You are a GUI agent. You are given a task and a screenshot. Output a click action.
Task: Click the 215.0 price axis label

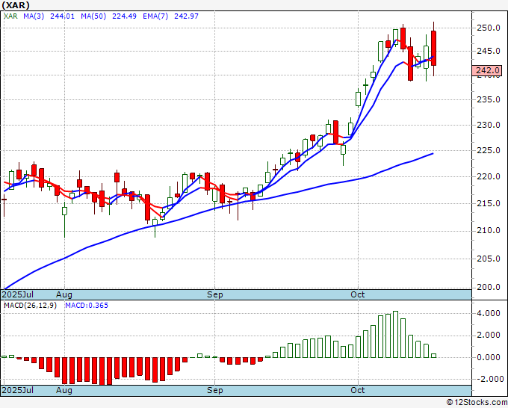pyautogui.click(x=489, y=203)
